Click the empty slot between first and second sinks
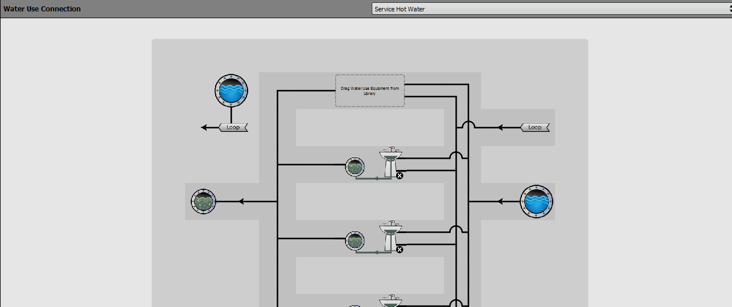 click(x=370, y=201)
